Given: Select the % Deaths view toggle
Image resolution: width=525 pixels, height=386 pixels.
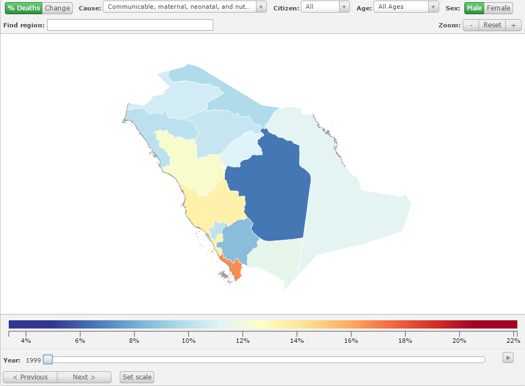Looking at the screenshot, I should (x=24, y=8).
